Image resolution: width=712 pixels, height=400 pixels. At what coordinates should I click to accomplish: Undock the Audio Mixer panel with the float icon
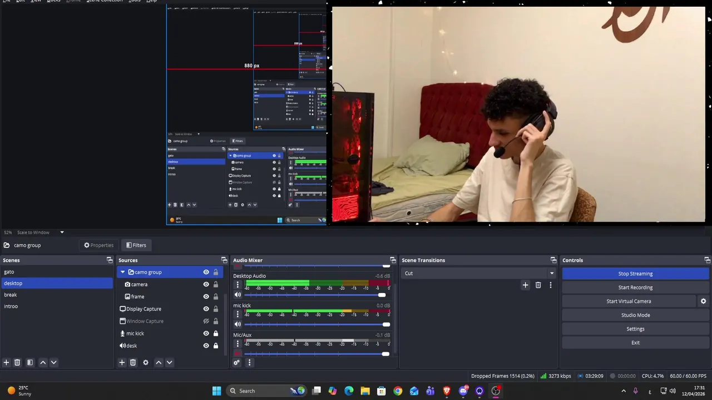(393, 260)
